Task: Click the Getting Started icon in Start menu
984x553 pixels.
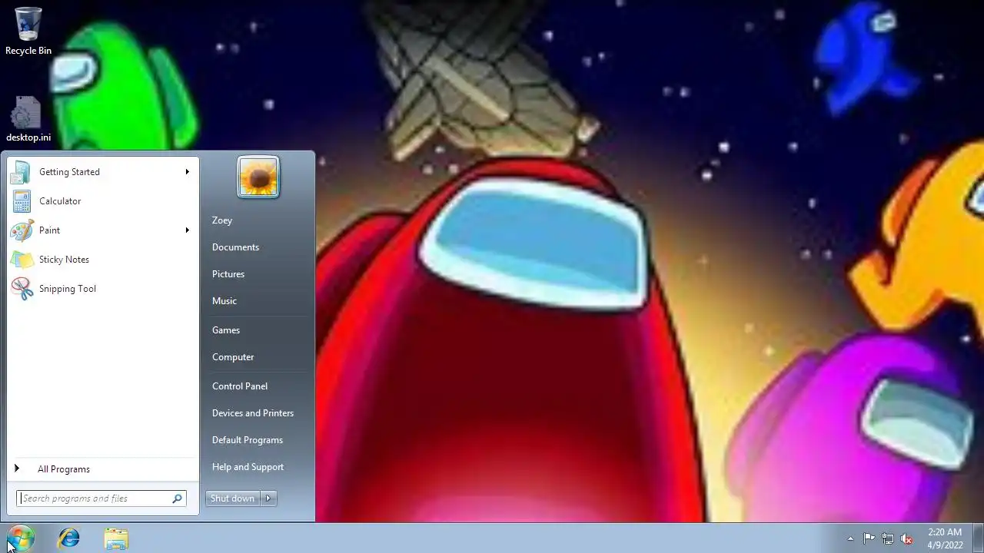Action: coord(22,172)
